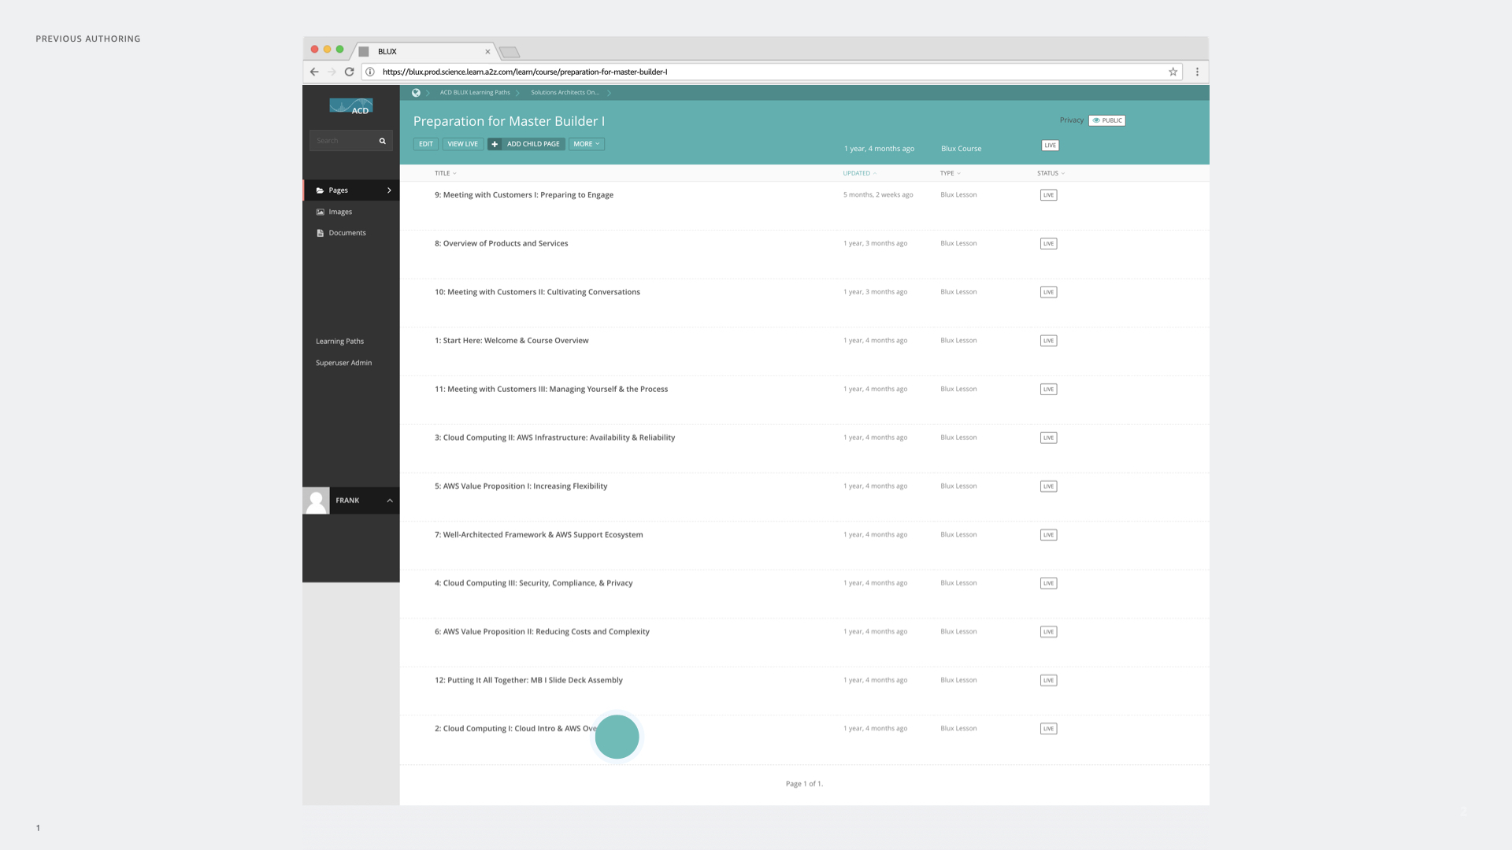The image size is (1512, 850).
Task: Open lesson 7: Well-Architected Framework
Action: [x=539, y=535]
